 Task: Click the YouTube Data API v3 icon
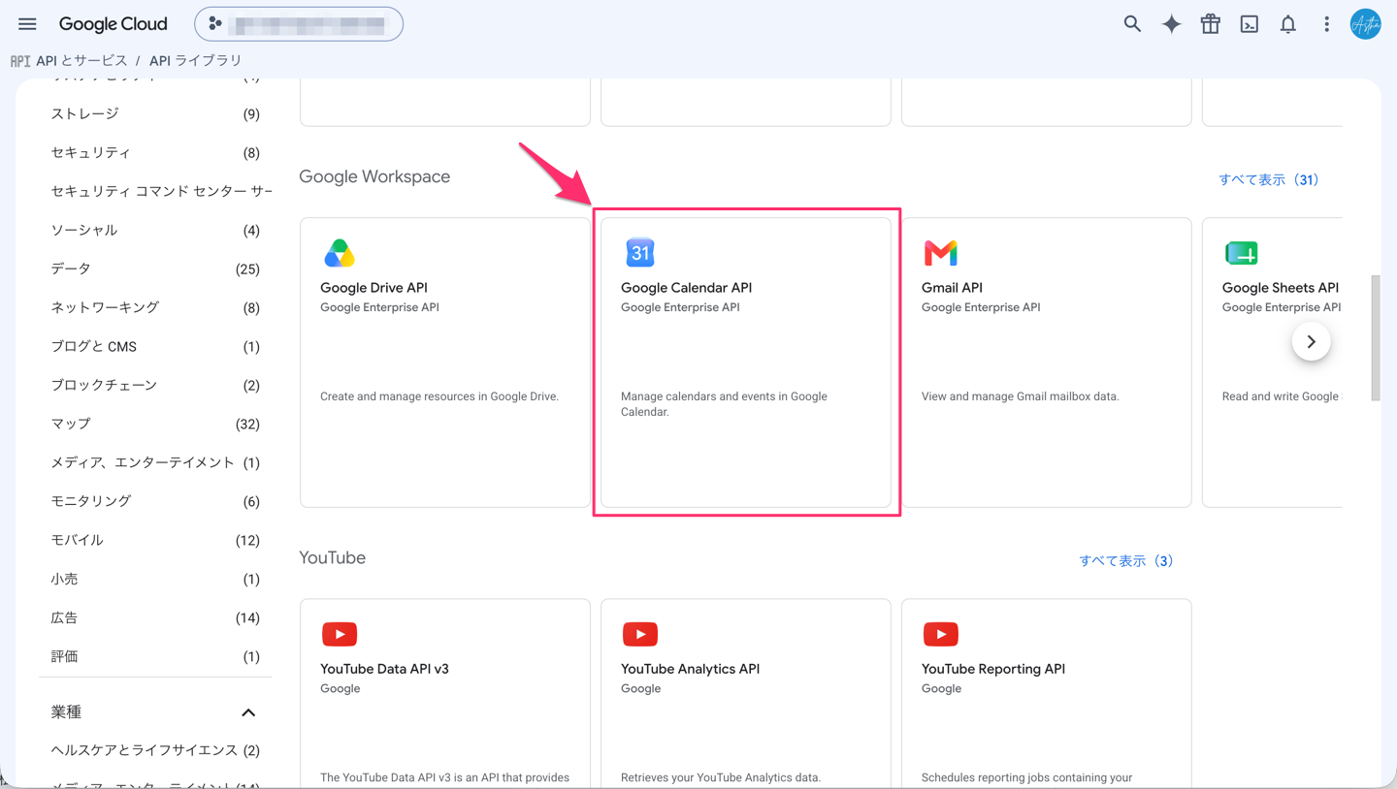340,634
